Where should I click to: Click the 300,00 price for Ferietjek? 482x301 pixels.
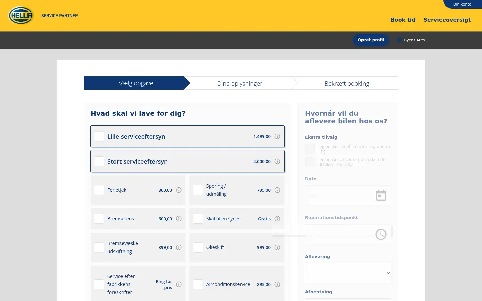165,190
